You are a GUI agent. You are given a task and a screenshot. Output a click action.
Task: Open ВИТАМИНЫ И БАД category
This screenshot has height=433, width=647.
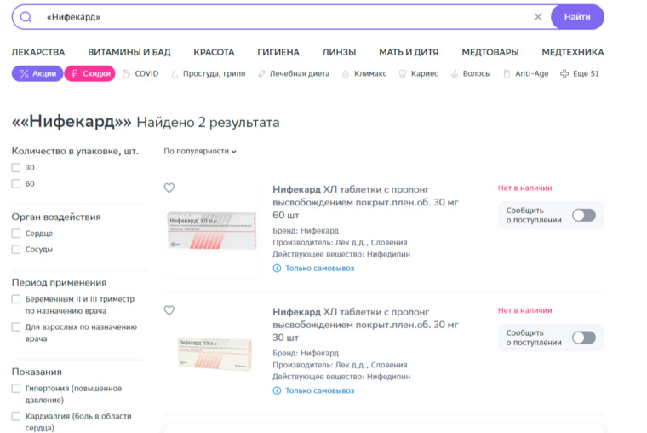[x=129, y=52]
